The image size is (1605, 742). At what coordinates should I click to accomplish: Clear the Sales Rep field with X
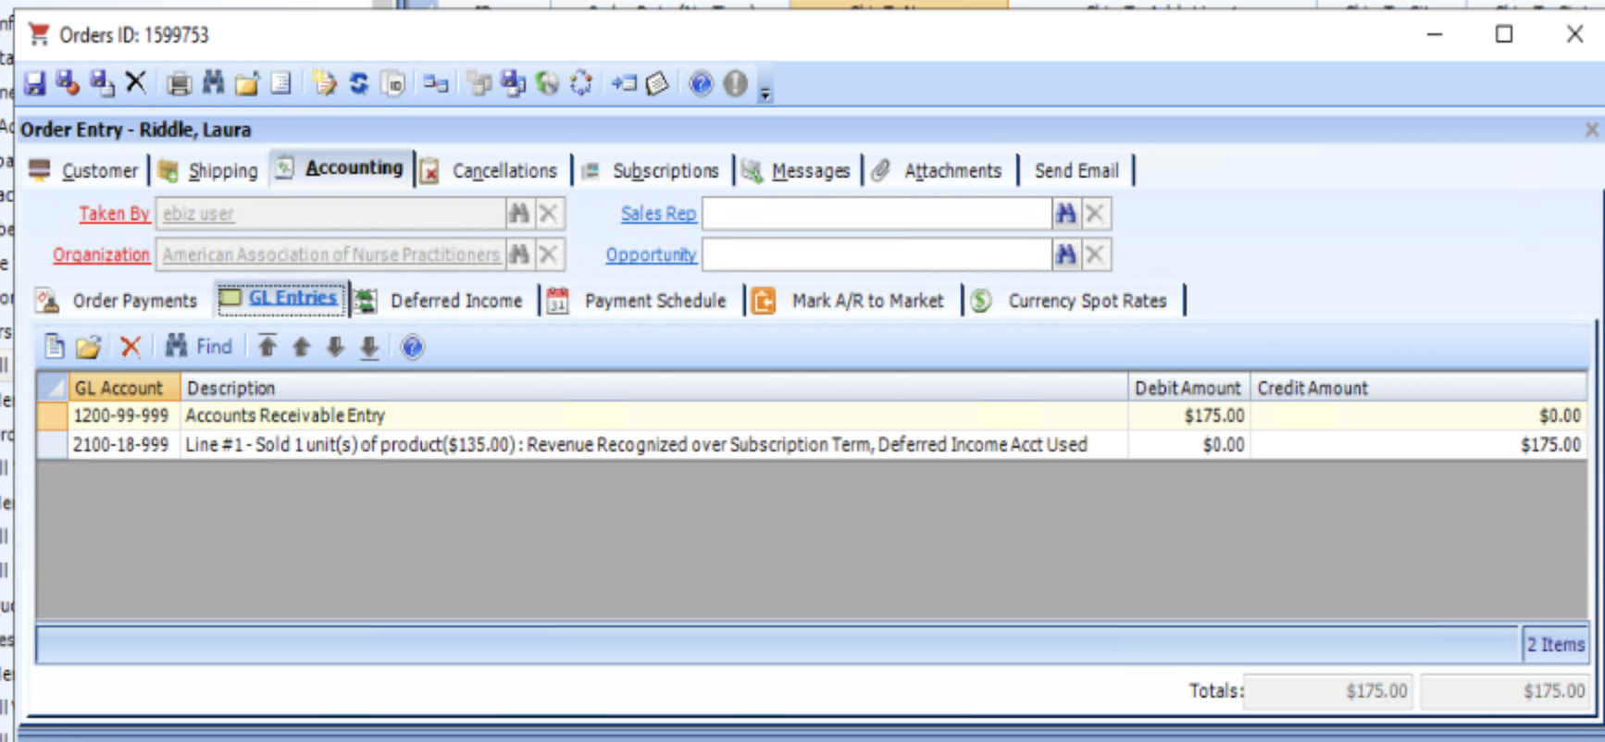point(1096,214)
